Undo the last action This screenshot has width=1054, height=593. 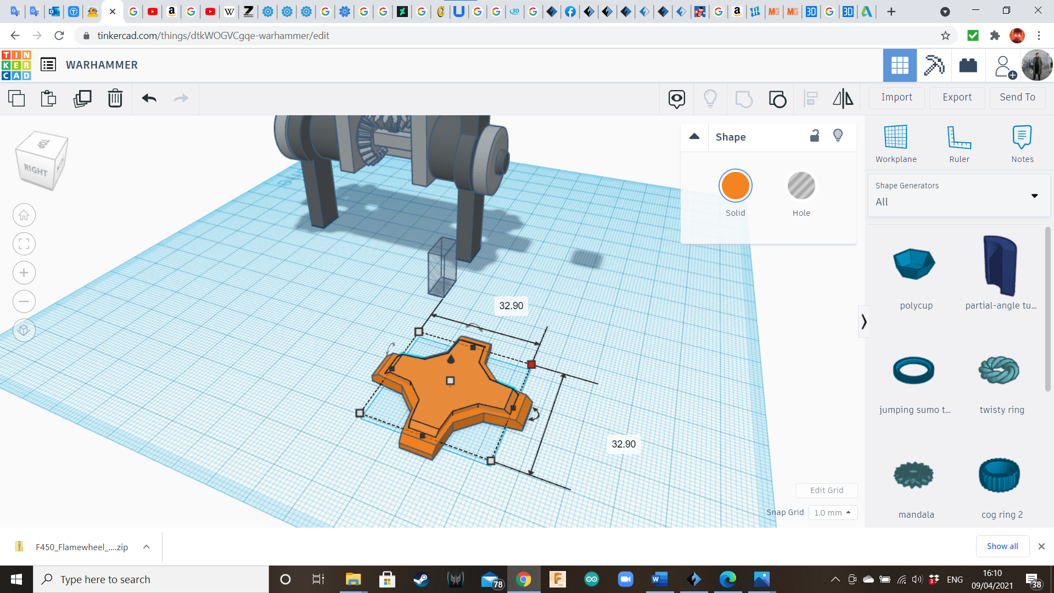coord(149,98)
